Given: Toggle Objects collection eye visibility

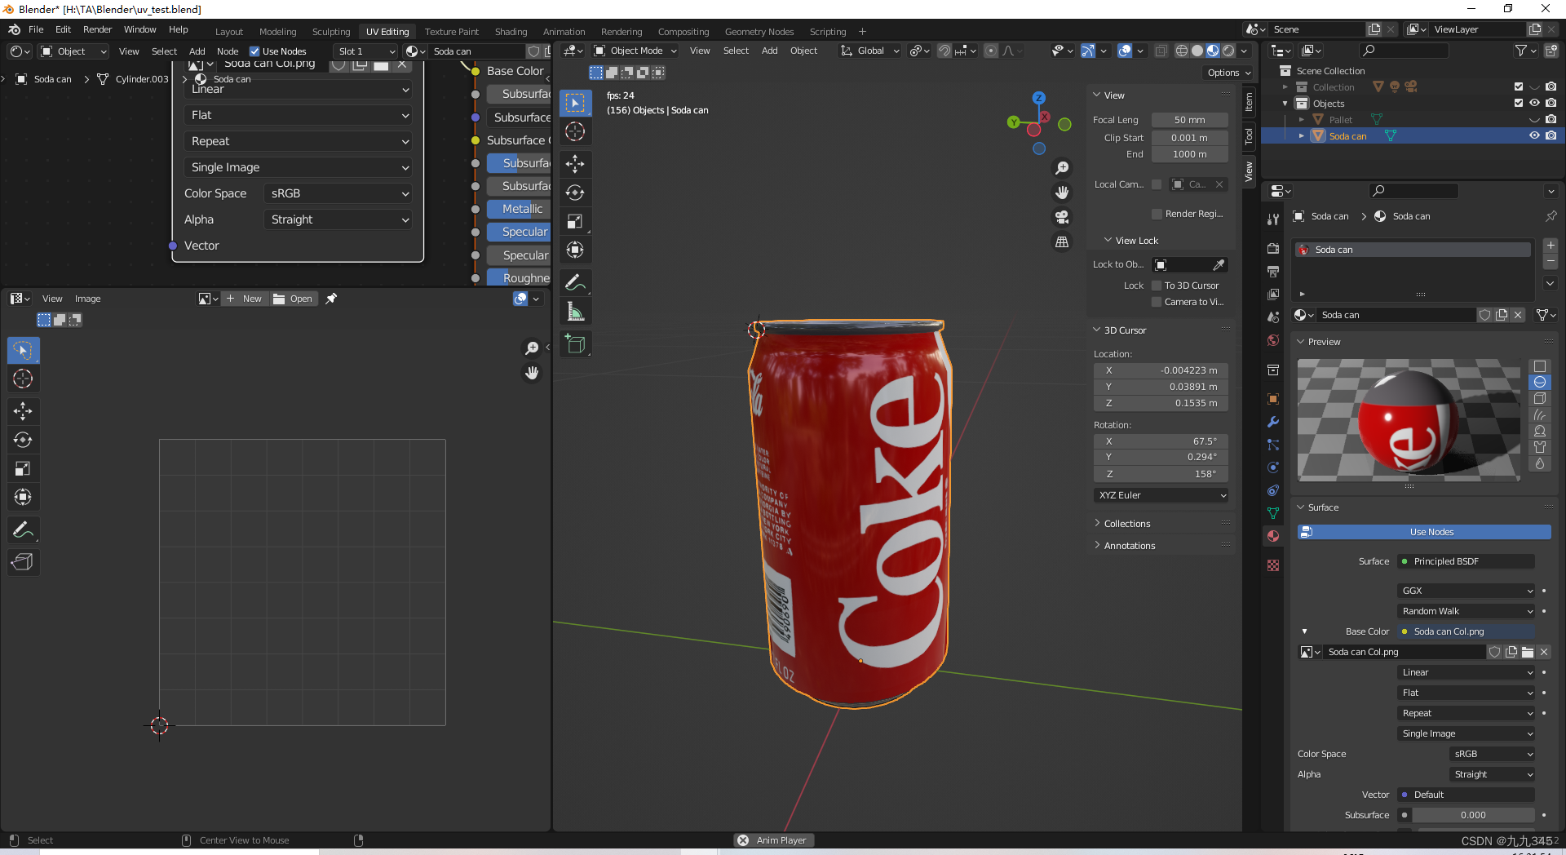Looking at the screenshot, I should click(1534, 104).
